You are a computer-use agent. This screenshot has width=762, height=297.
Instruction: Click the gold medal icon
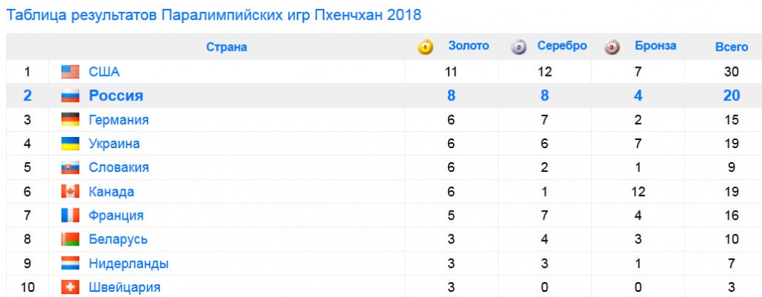click(425, 48)
